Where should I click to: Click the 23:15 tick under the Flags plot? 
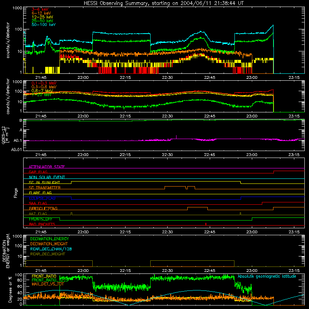click(294, 232)
